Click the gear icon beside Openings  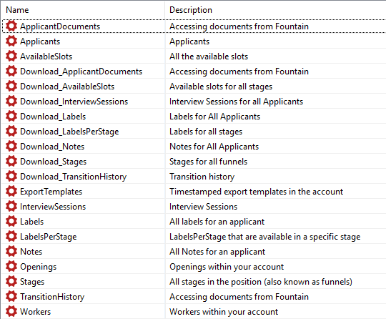(11, 266)
